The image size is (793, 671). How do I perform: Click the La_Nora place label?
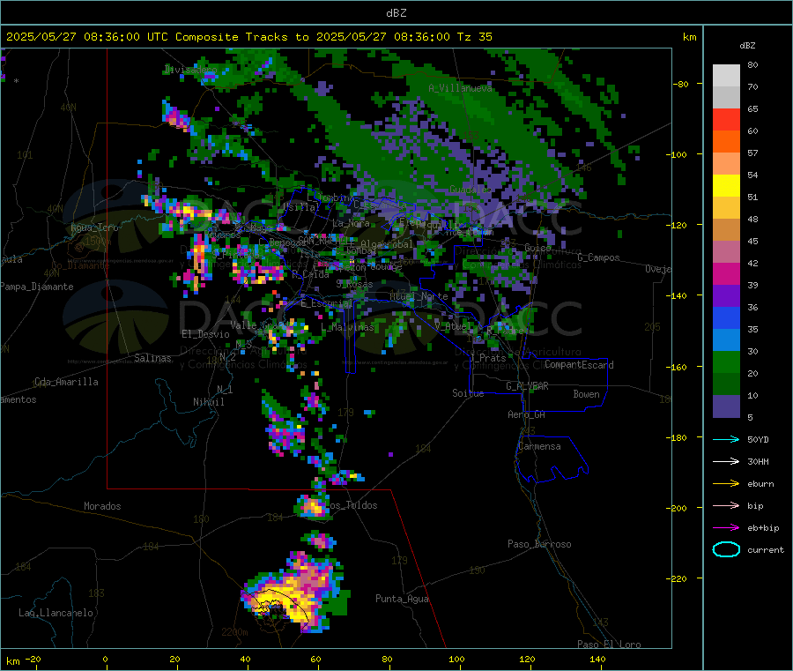(x=351, y=223)
